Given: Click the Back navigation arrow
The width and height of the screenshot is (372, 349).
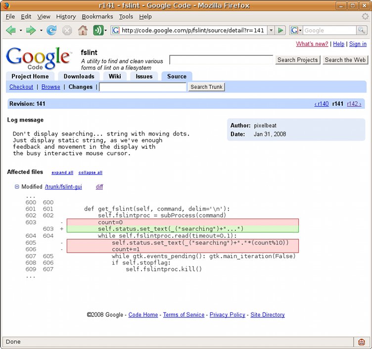Looking at the screenshot, I should pyautogui.click(x=11, y=30).
